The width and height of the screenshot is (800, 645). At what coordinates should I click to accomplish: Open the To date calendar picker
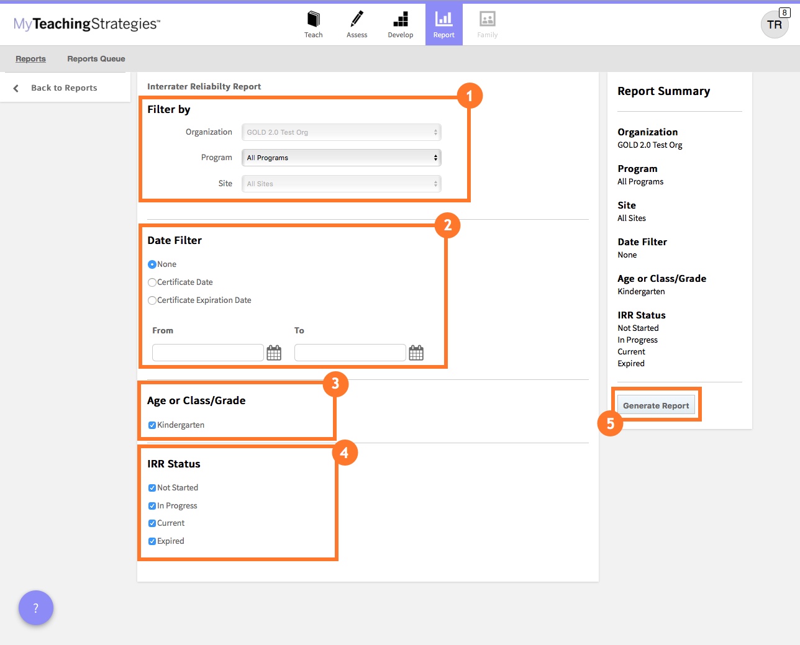(416, 353)
